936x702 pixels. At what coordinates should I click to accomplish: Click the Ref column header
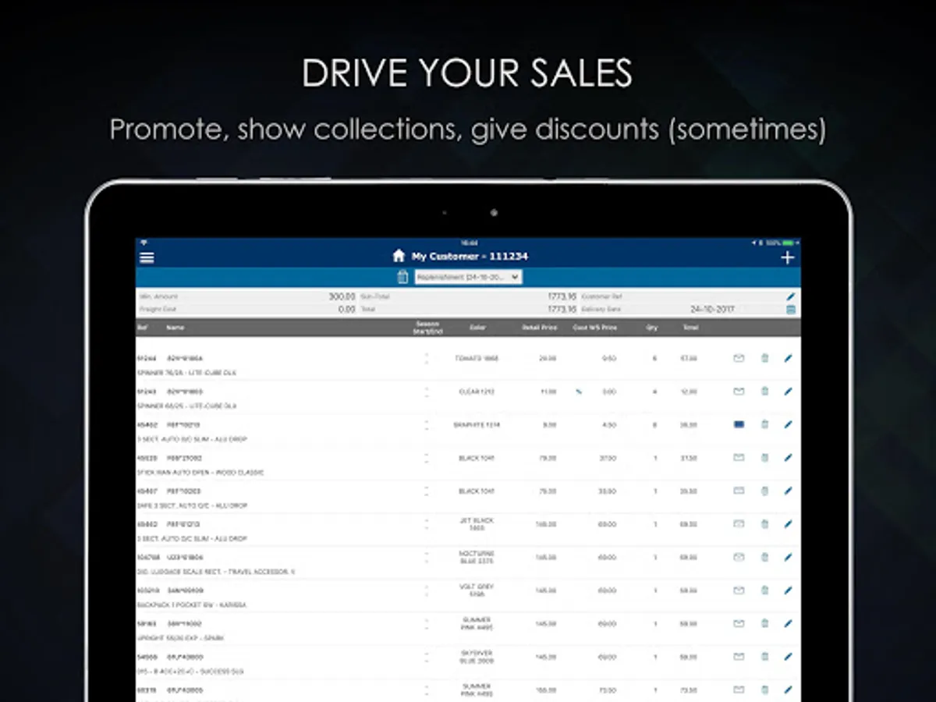[x=142, y=328]
